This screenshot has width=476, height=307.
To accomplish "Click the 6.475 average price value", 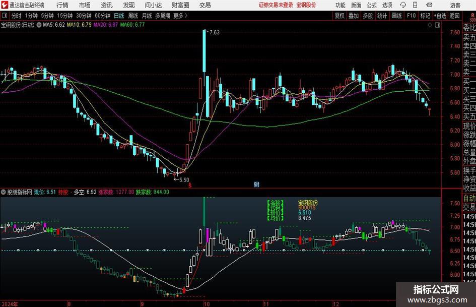I will pos(304,218).
